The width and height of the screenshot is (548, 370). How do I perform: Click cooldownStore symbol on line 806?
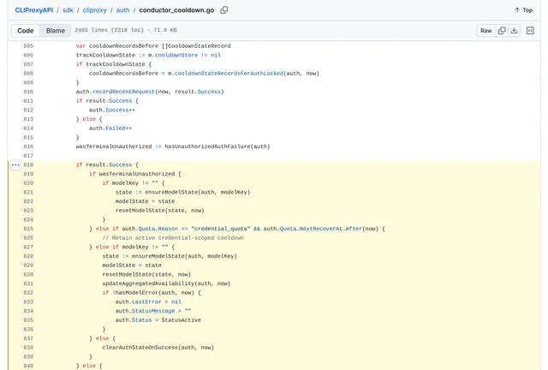pyautogui.click(x=176, y=56)
